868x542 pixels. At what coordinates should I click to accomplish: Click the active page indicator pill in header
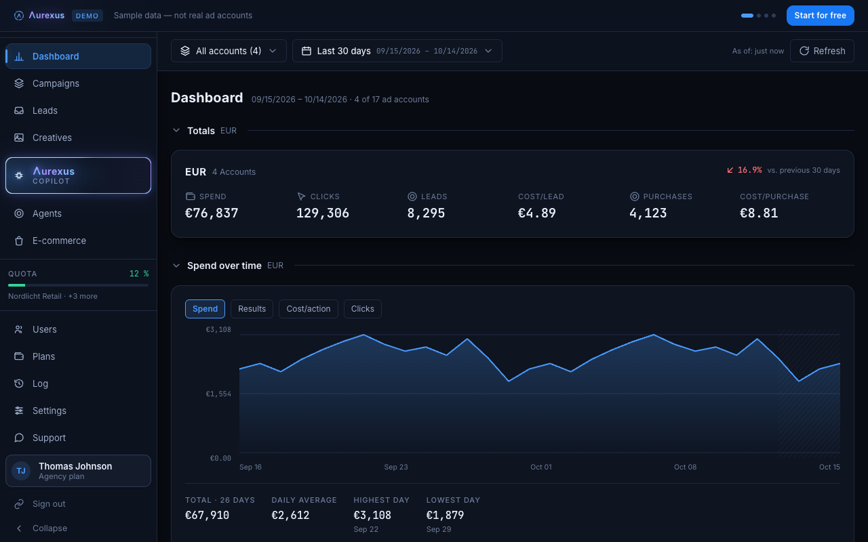(747, 16)
